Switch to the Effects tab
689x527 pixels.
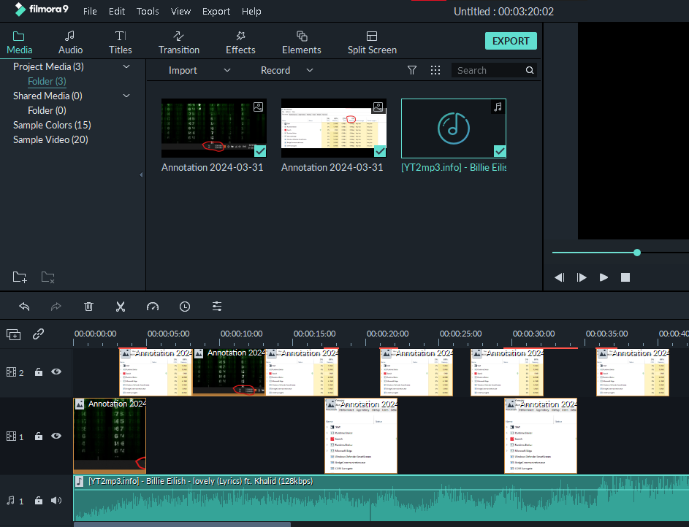[x=240, y=42]
